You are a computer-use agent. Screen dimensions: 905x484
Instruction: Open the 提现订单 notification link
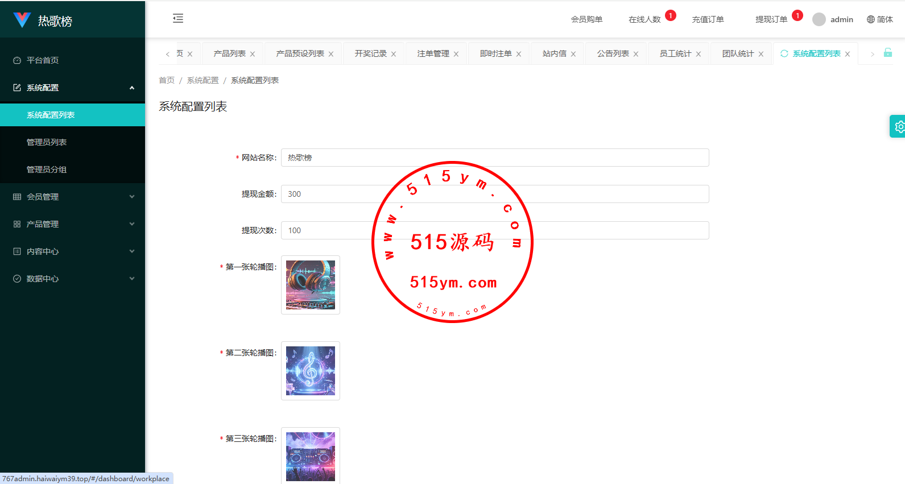tap(771, 19)
